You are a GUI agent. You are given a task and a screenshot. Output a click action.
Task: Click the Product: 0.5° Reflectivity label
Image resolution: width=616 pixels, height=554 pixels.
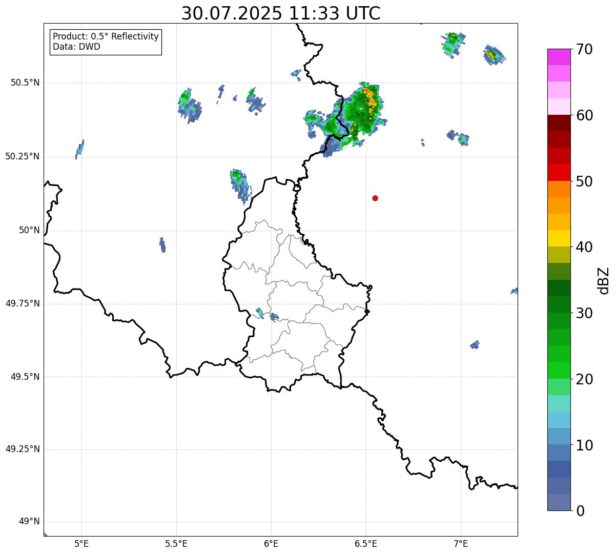106,37
